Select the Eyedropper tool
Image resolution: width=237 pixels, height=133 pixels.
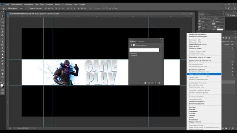tap(3, 32)
